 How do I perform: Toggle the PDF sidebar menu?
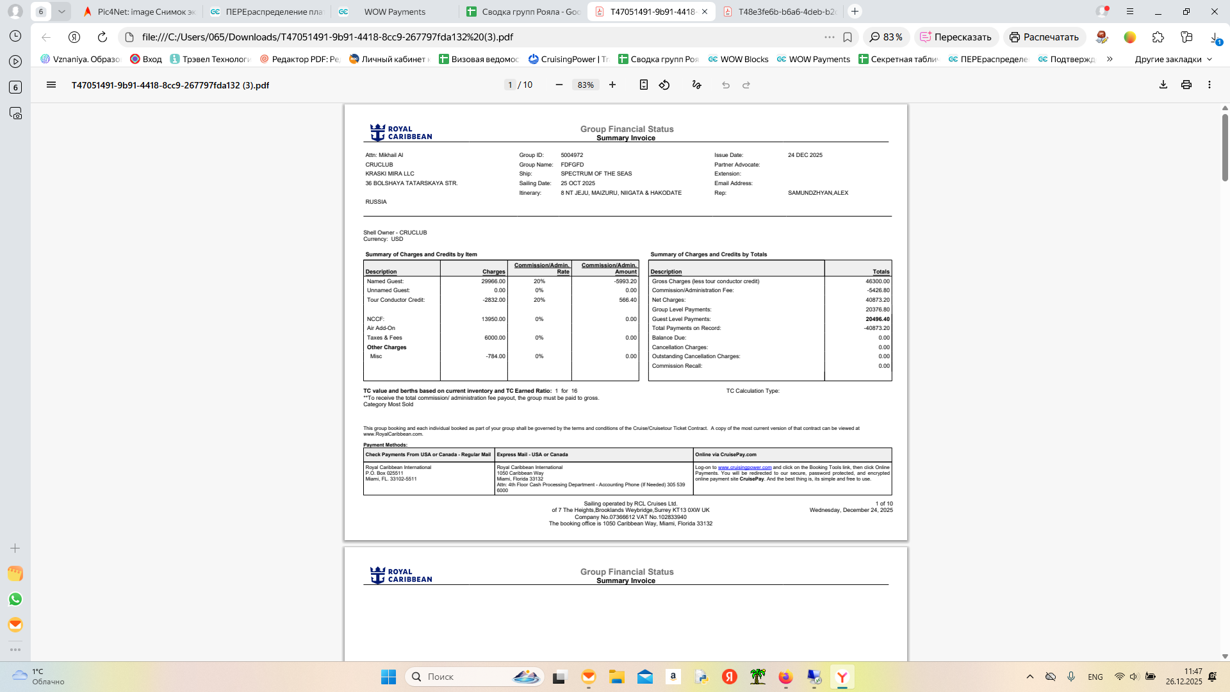click(51, 85)
